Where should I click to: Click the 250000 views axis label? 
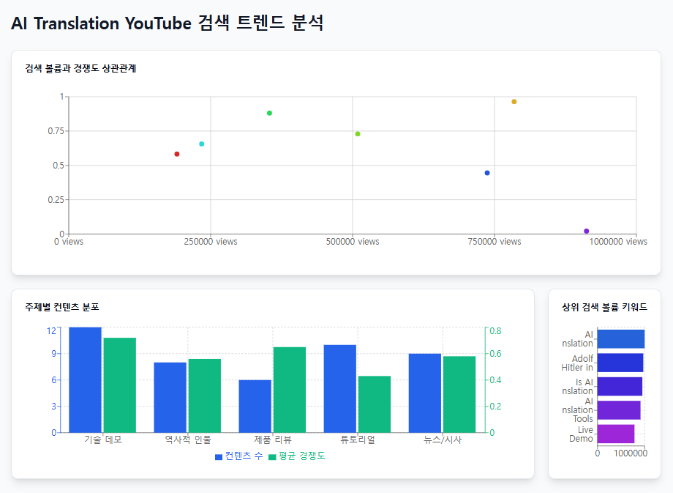click(x=211, y=242)
